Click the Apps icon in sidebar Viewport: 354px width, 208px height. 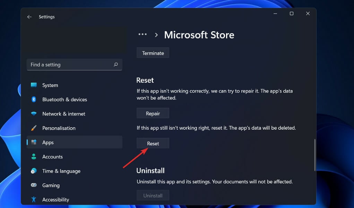coord(34,142)
